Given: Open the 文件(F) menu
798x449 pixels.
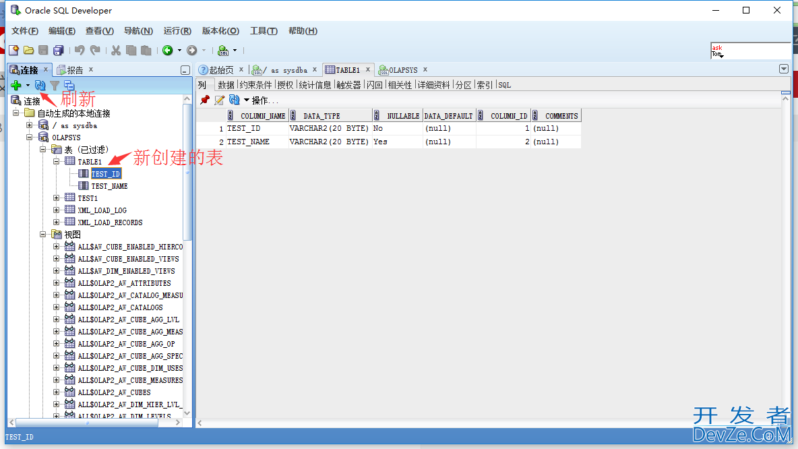Looking at the screenshot, I should (x=25, y=31).
